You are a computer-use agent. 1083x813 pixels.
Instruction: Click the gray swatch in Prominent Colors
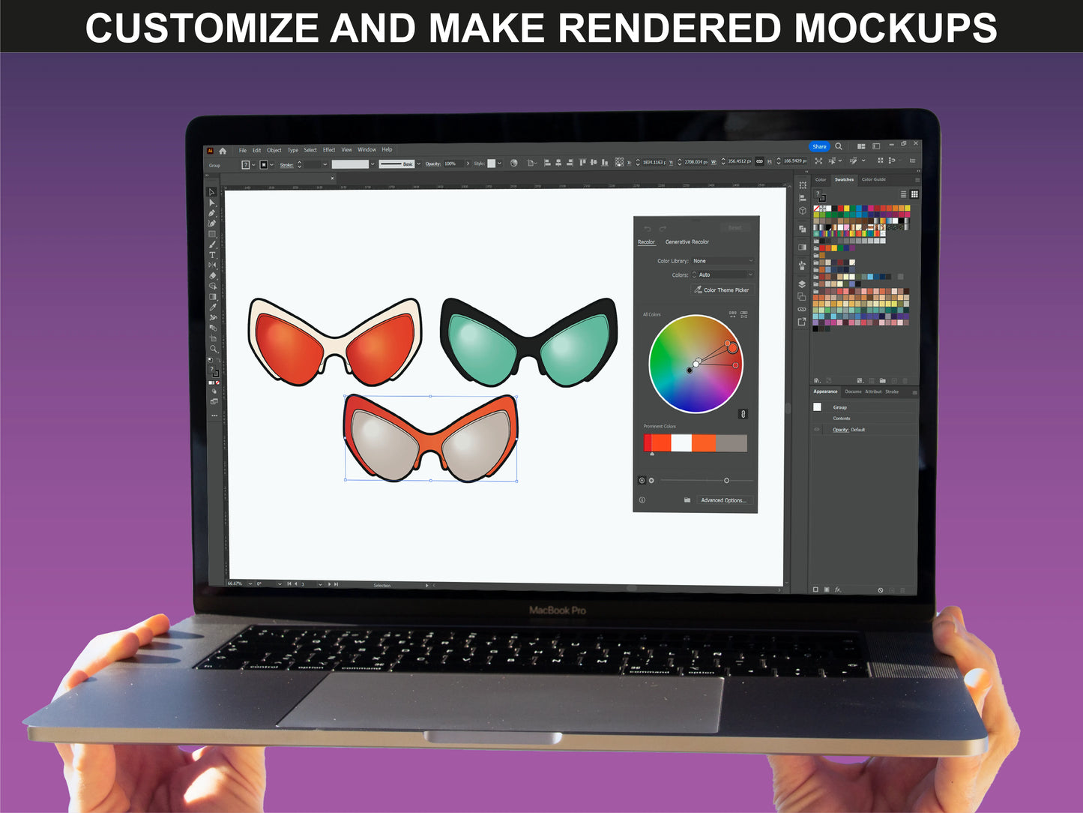pos(731,443)
